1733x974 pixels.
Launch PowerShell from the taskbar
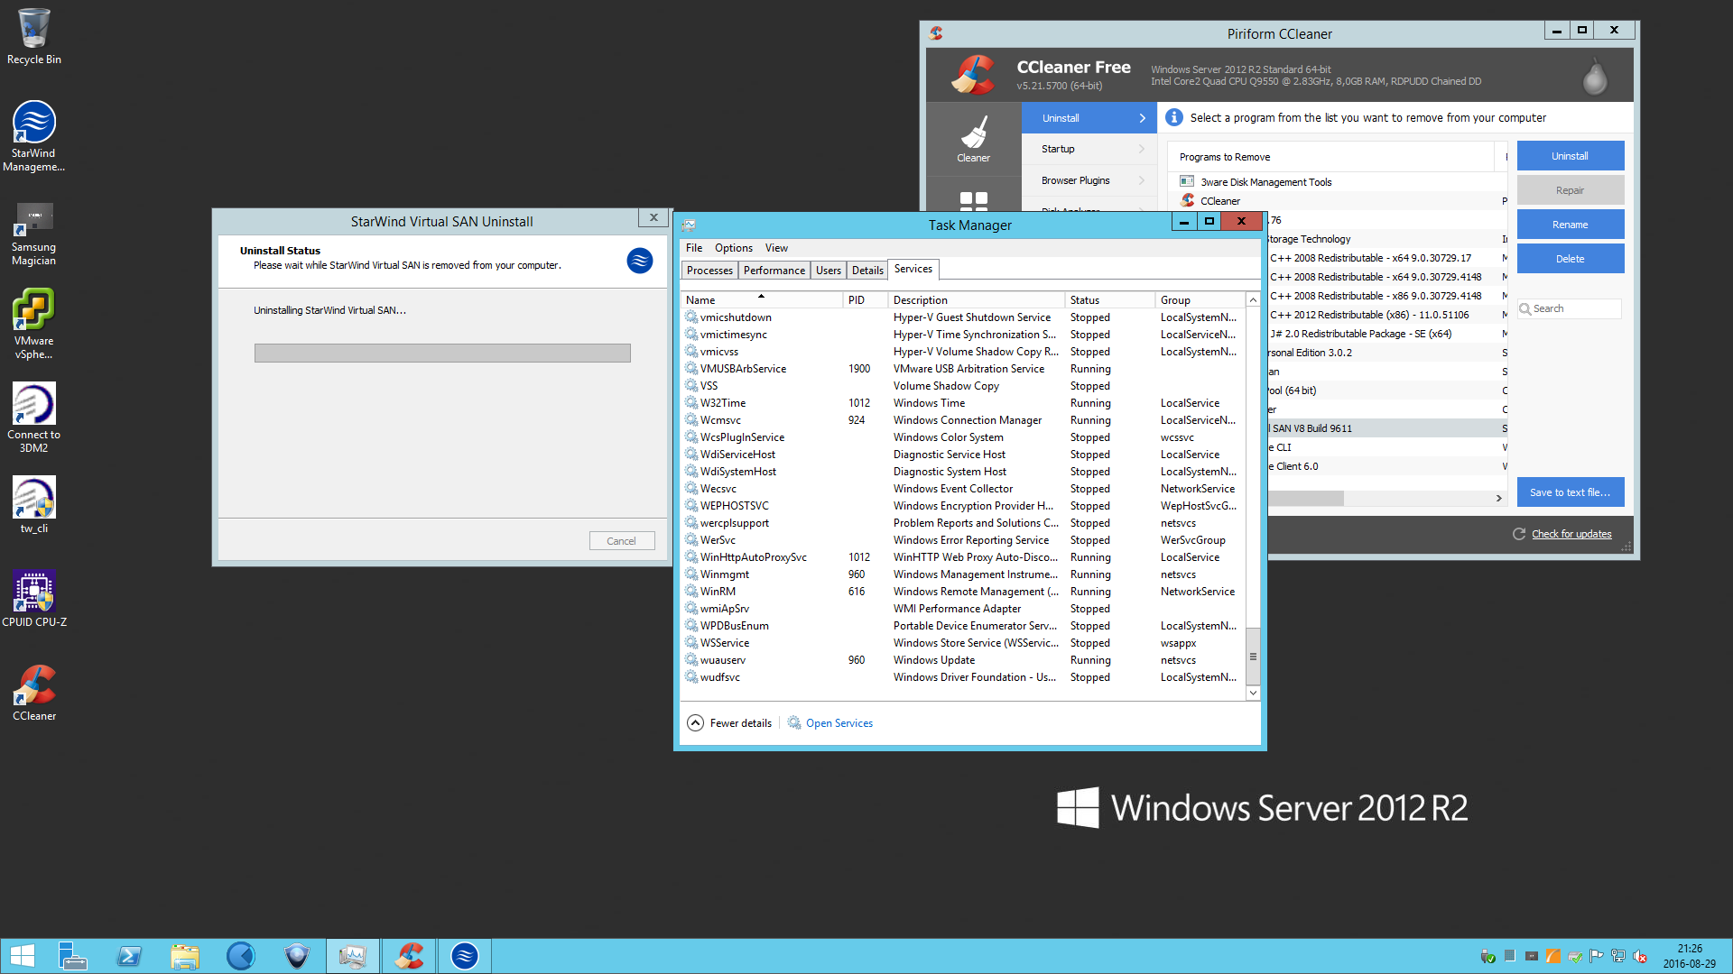click(x=129, y=956)
